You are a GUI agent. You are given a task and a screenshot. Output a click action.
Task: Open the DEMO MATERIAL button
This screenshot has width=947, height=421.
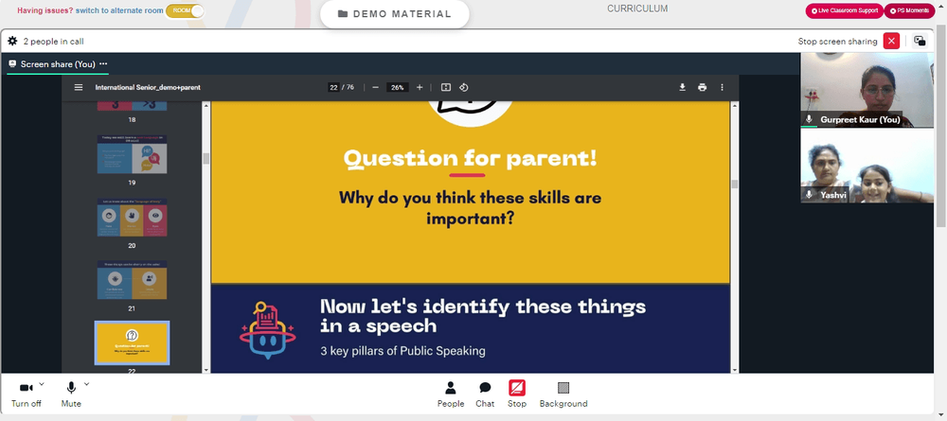tap(394, 14)
